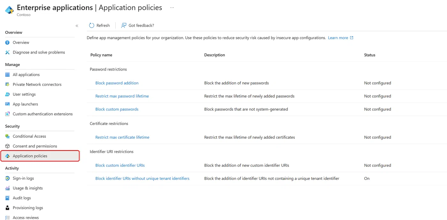The width and height of the screenshot is (447, 220).
Task: Open User settings page
Action: [x=24, y=94]
